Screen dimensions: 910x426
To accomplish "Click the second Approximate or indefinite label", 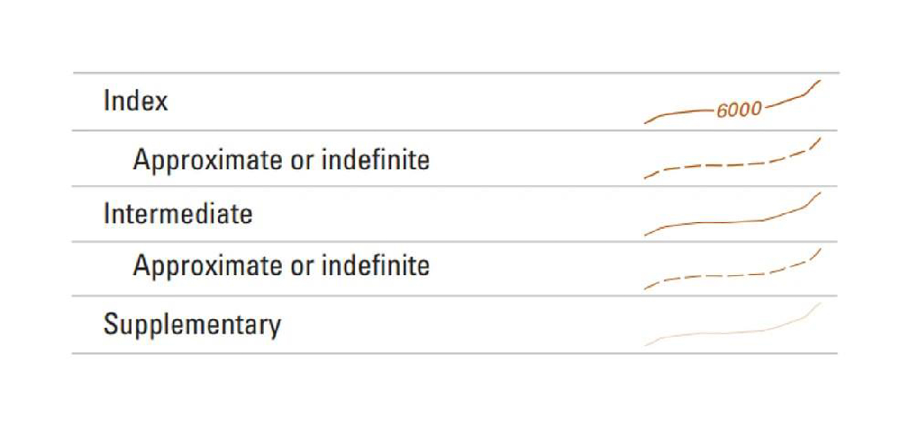I will (282, 265).
